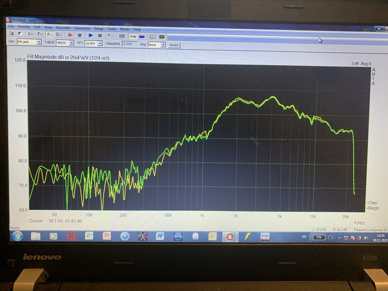Select the active Arta taskbar icon

click(230, 237)
